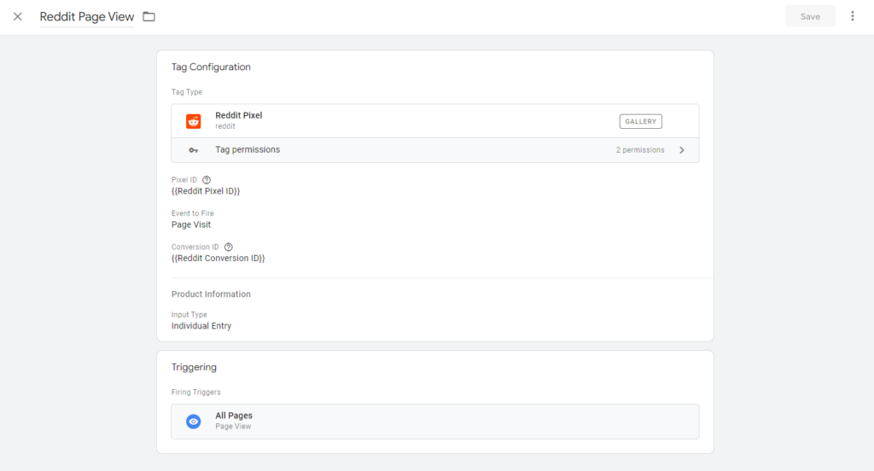874x471 pixels.
Task: Click the Tag Configuration heading
Action: (x=211, y=67)
